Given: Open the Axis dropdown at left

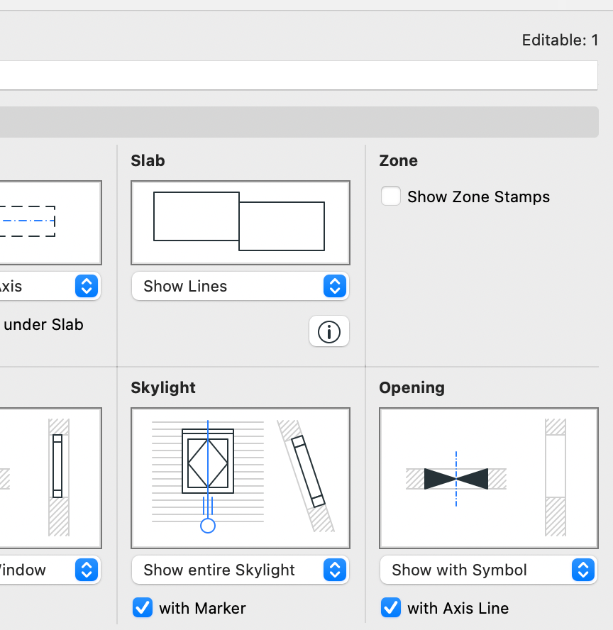Looking at the screenshot, I should (x=50, y=287).
